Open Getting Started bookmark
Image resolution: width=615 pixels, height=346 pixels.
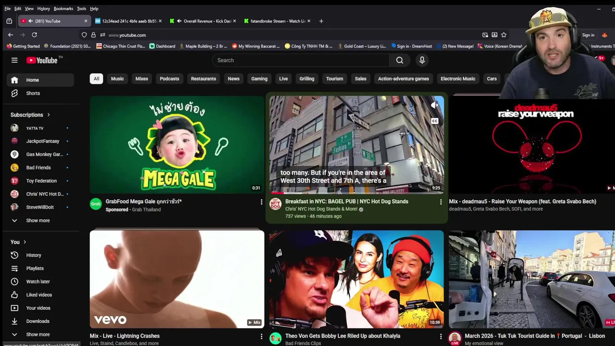[23, 46]
